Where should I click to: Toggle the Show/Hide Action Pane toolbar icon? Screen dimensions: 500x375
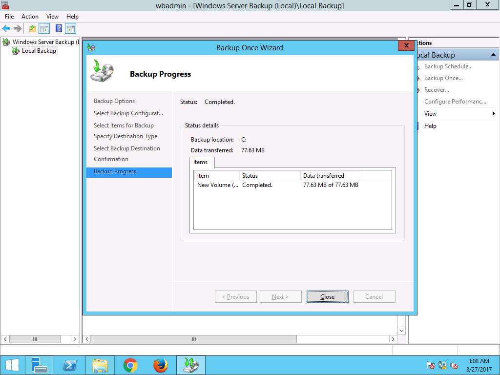point(70,29)
